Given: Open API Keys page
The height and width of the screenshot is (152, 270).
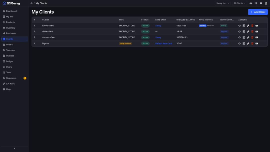Looking at the screenshot, I should tap(14, 84).
